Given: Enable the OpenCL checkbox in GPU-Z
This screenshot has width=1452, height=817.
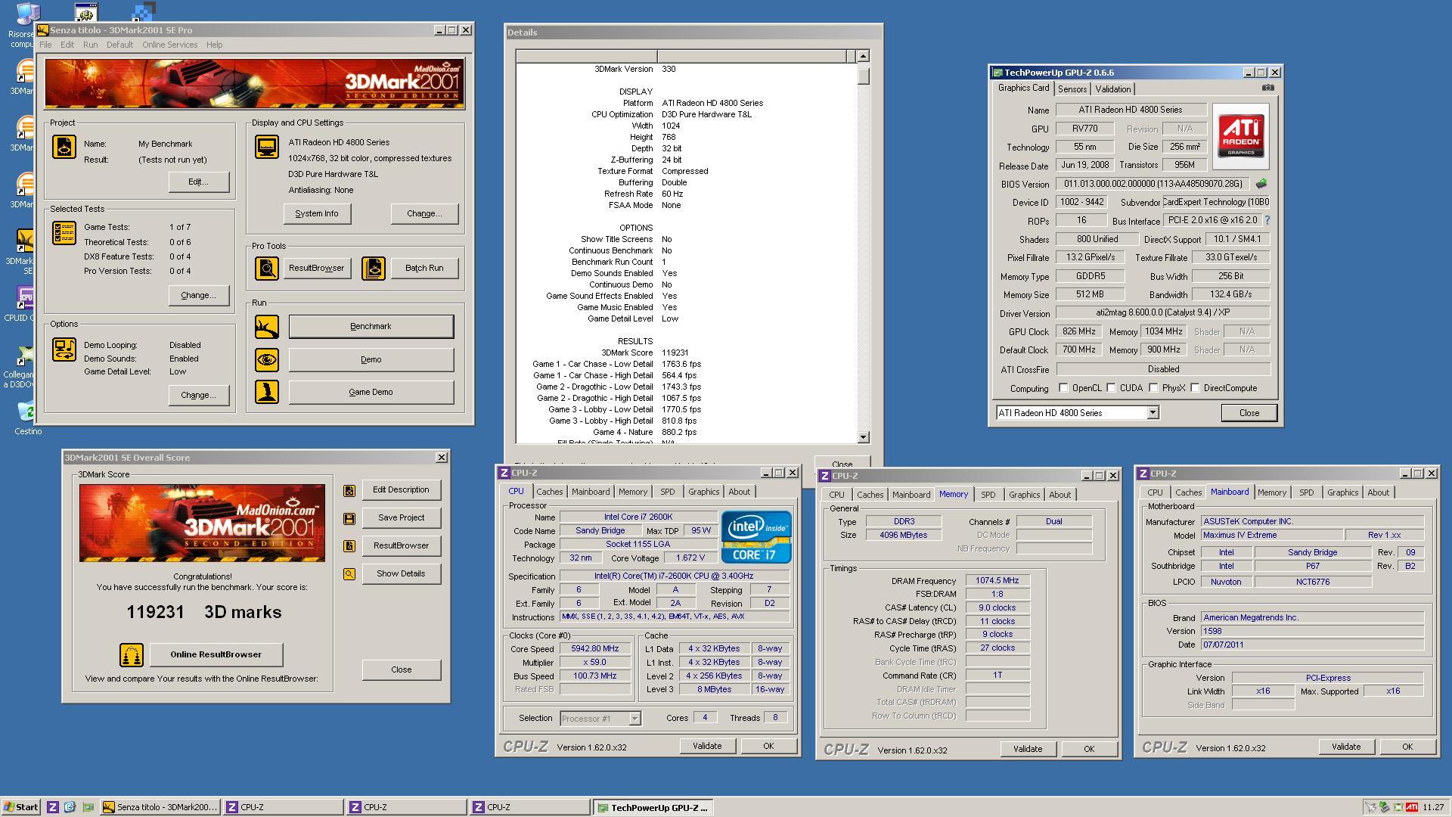Looking at the screenshot, I should tap(1063, 388).
